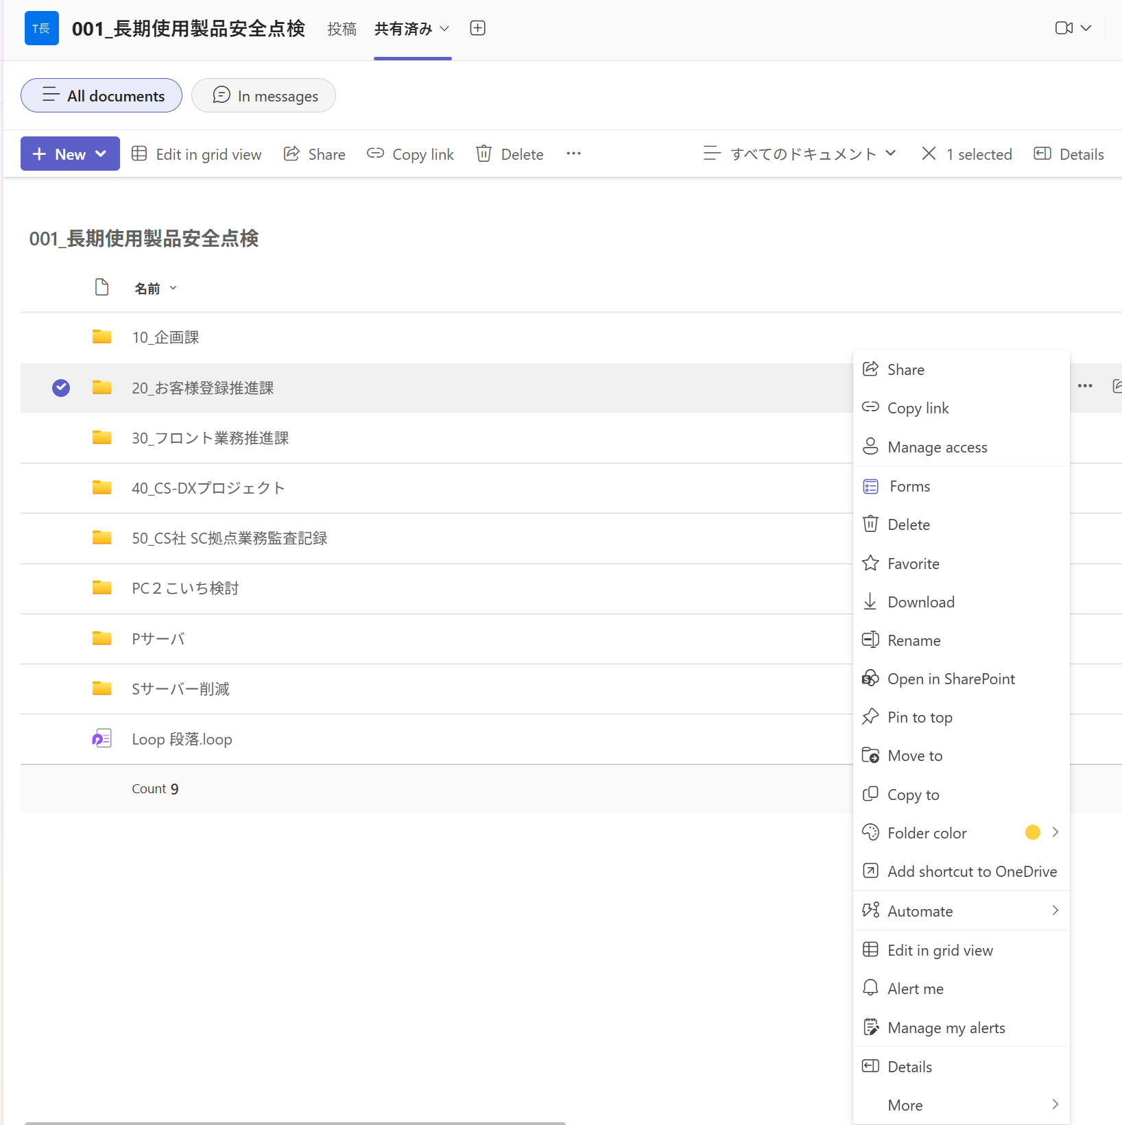The height and width of the screenshot is (1125, 1122).
Task: Click the horizontal scrollbar at bottom
Action: click(295, 1123)
